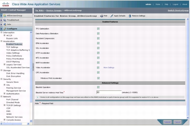Expand the Troubleshoot sidebar arrow
Image resolution: width=190 pixels, height=126 pixels.
[1, 20]
